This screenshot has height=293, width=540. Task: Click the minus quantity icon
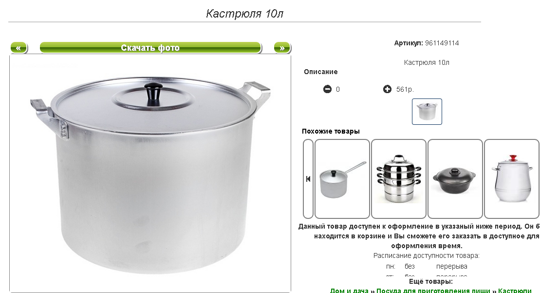(x=327, y=89)
